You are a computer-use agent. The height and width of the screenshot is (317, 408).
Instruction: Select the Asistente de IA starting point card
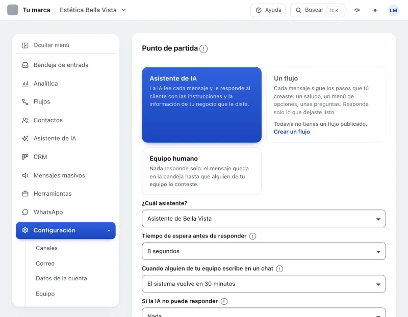click(201, 104)
